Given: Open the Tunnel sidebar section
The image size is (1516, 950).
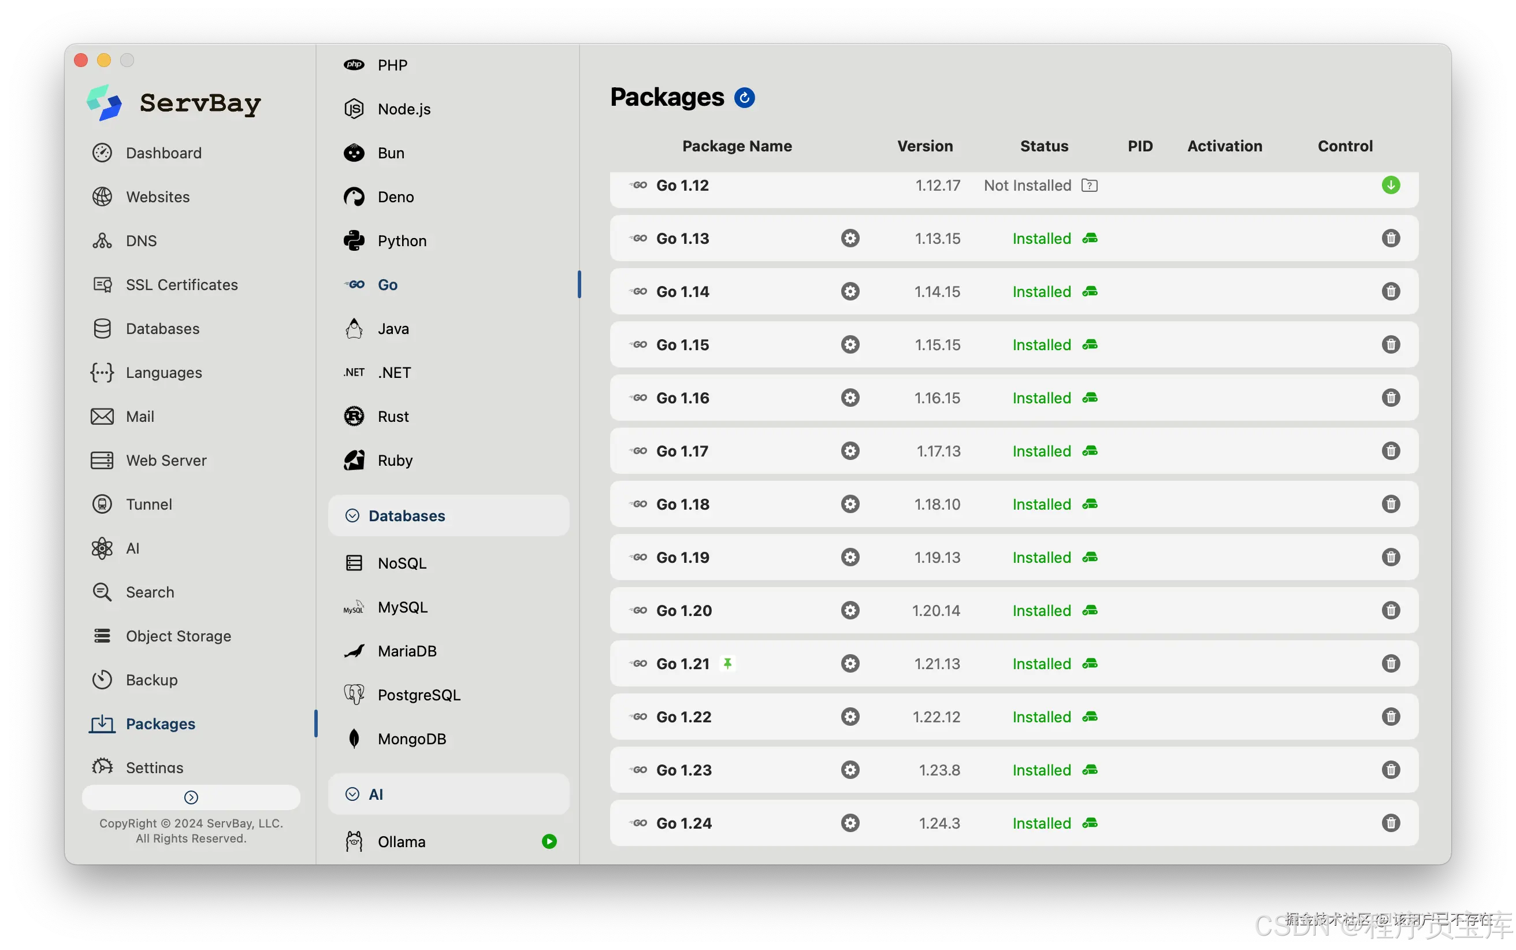Looking at the screenshot, I should tap(149, 504).
